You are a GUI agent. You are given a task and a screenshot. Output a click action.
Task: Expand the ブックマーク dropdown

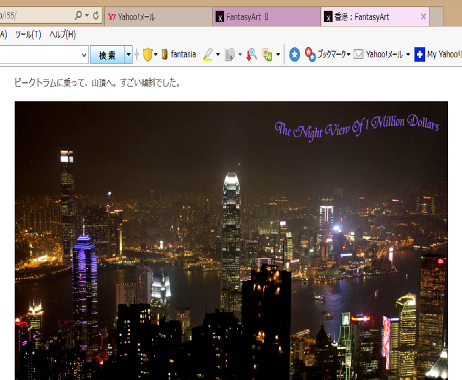coord(349,54)
